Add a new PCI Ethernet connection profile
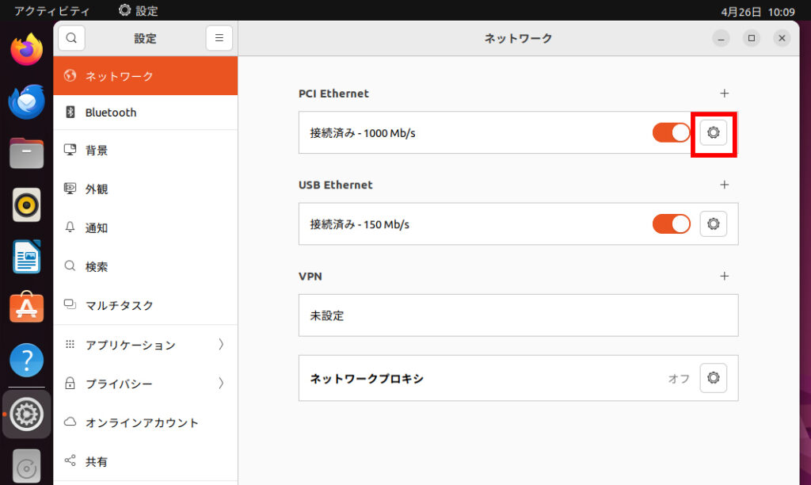This screenshot has width=811, height=485. (x=724, y=94)
